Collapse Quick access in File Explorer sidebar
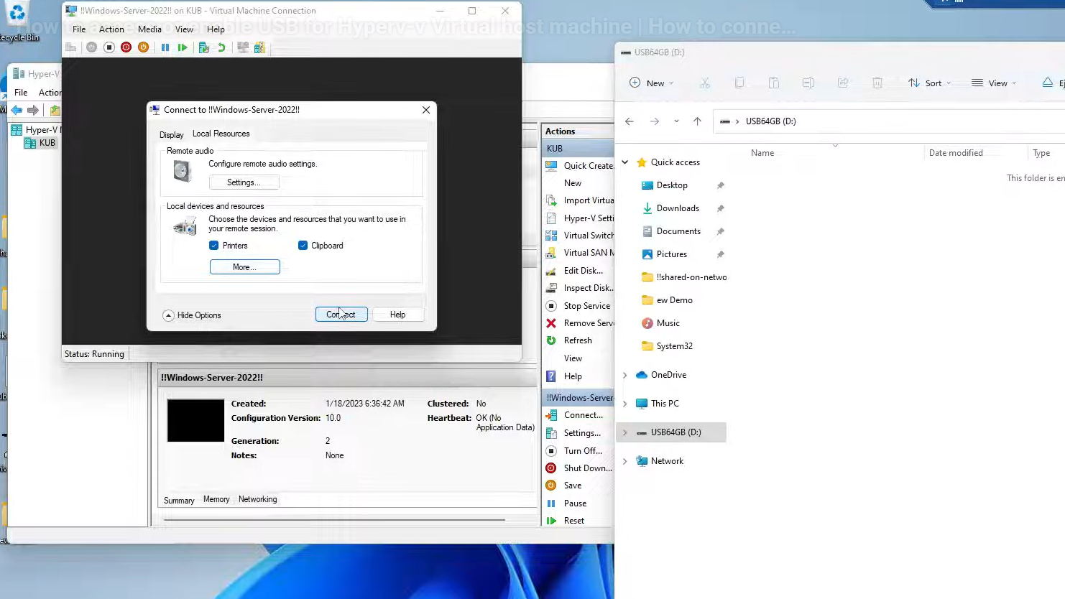Image resolution: width=1065 pixels, height=599 pixels. [x=625, y=162]
